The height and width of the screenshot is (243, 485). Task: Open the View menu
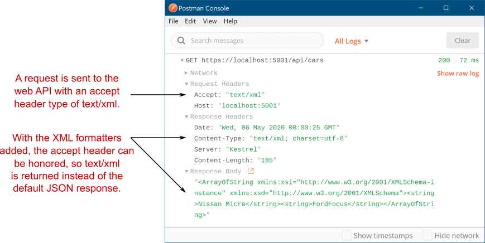(x=210, y=21)
